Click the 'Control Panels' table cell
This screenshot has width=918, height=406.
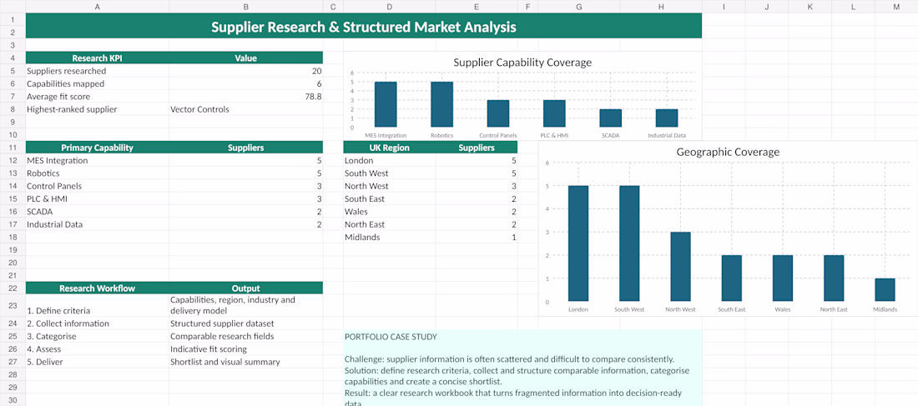click(x=97, y=186)
